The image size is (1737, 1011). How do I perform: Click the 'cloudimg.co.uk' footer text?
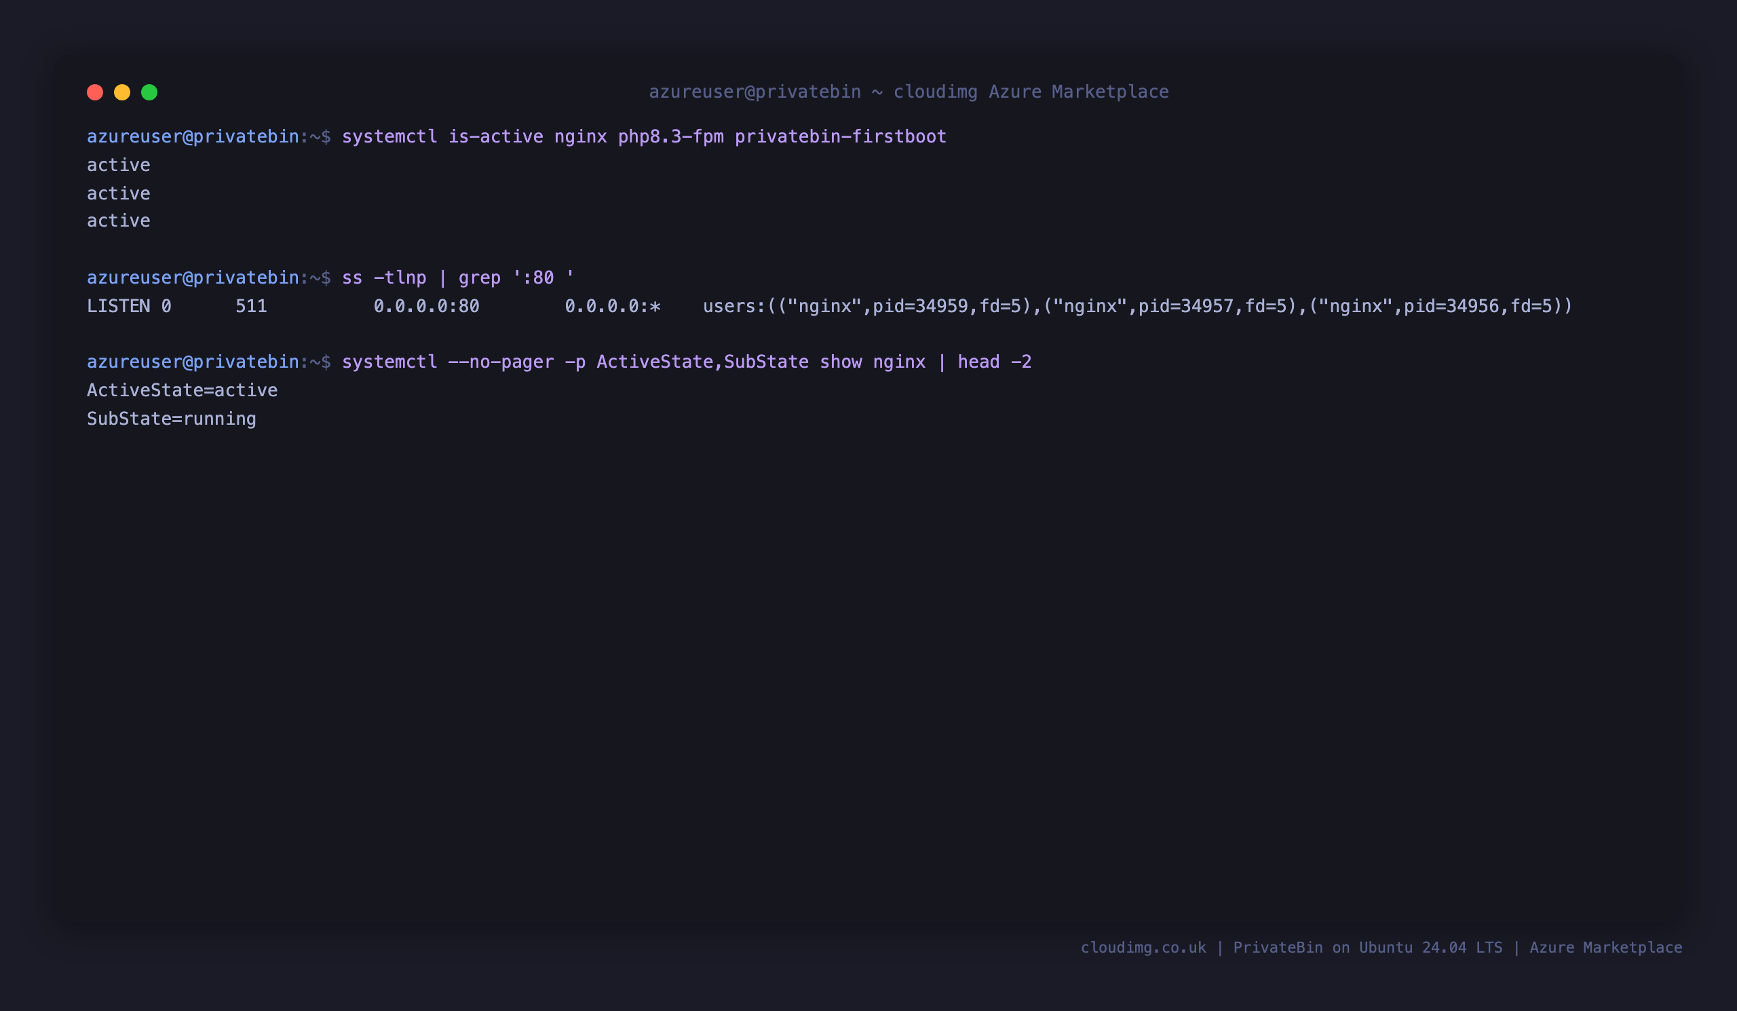click(x=1143, y=948)
